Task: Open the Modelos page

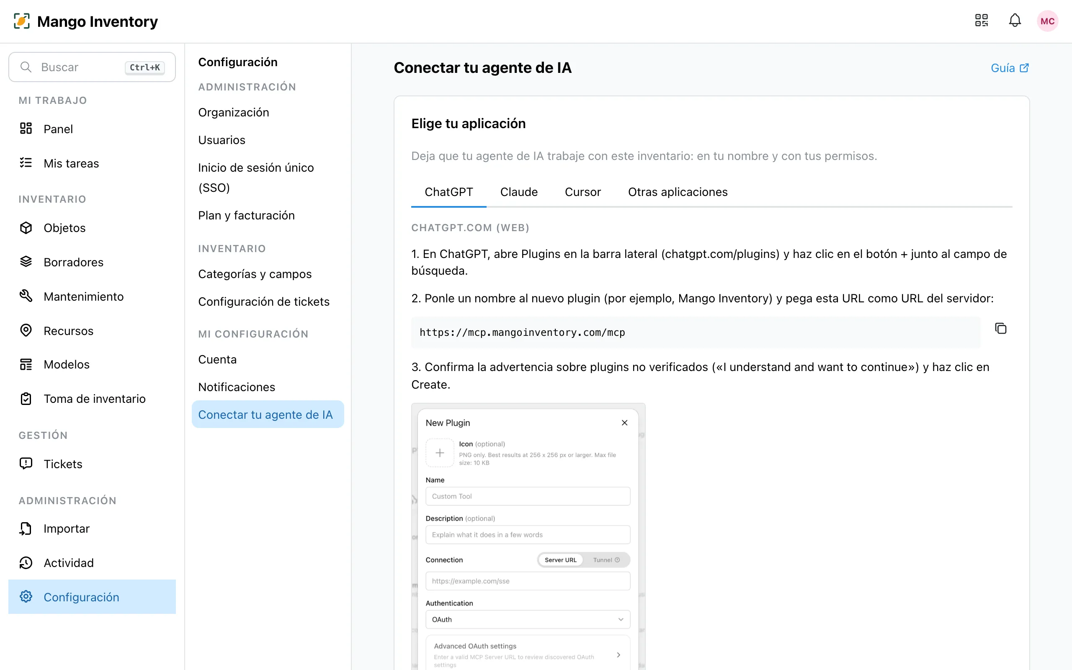Action: pos(92,364)
